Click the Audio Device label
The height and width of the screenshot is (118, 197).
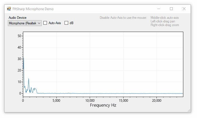click(x=17, y=18)
